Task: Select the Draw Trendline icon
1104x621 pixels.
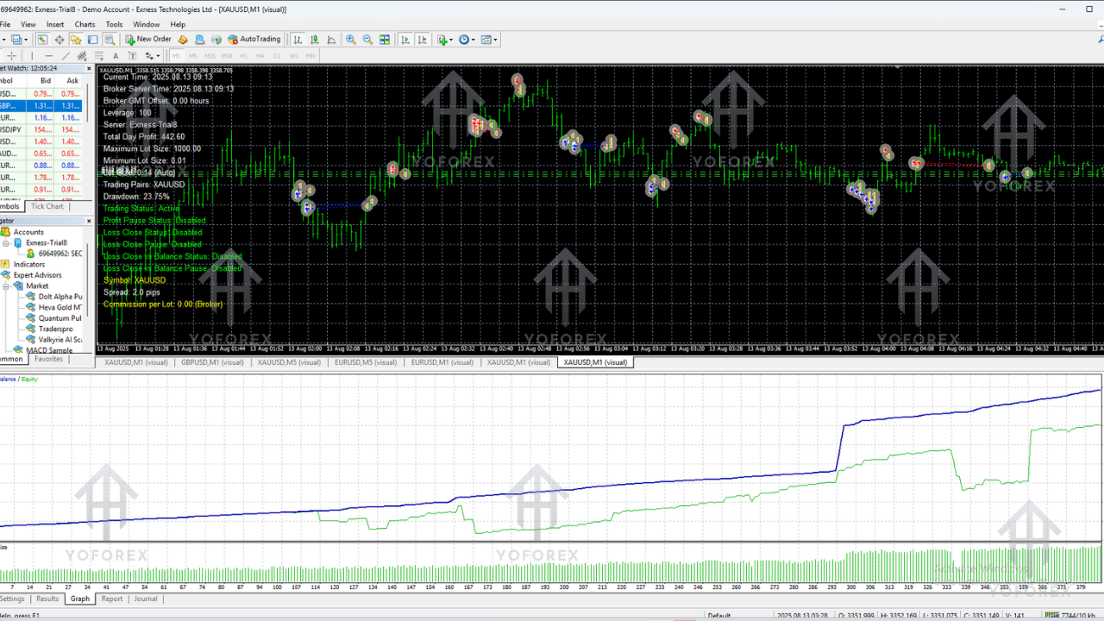Action: pos(65,56)
